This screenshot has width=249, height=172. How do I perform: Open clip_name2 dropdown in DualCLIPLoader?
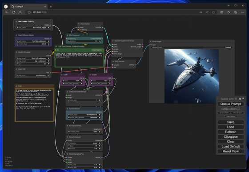pyautogui.click(x=33, y=61)
